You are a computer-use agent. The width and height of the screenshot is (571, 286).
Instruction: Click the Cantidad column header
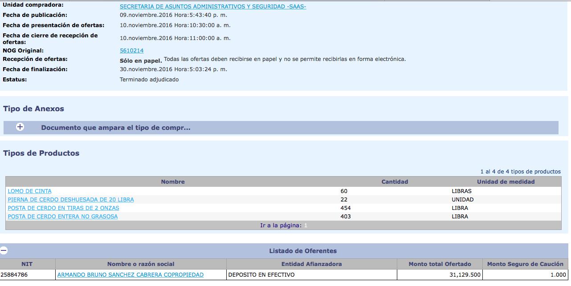pos(395,182)
